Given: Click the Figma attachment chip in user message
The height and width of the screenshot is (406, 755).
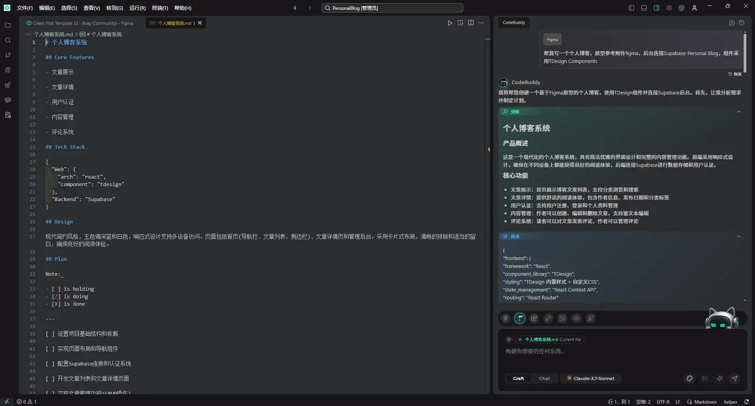Looking at the screenshot, I should coord(552,39).
